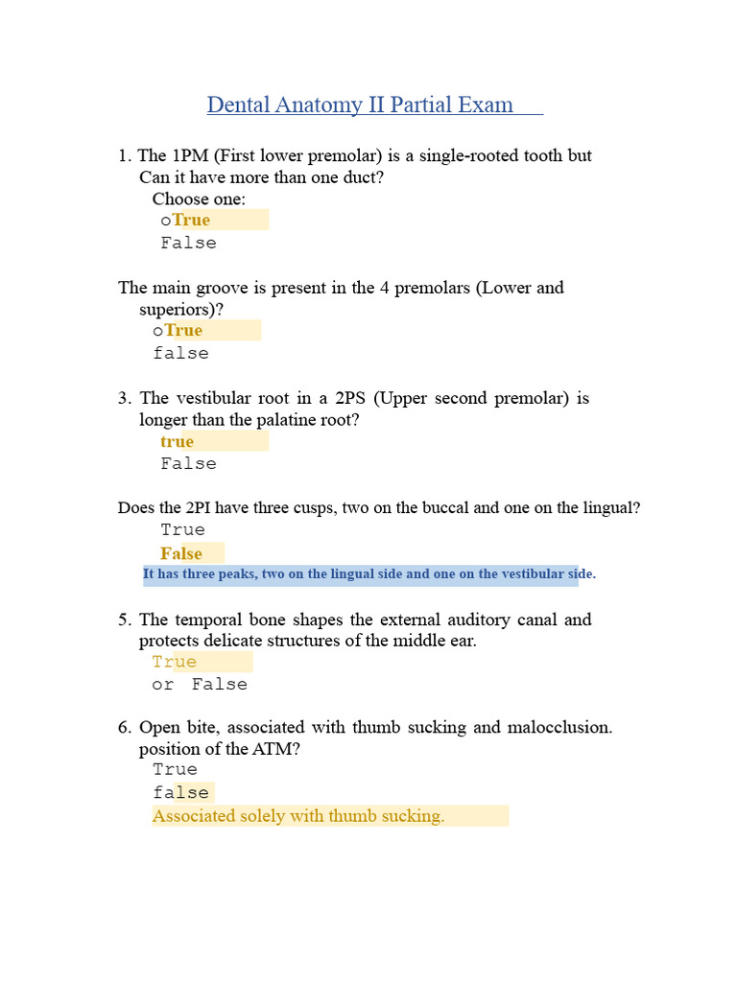This screenshot has height=982, width=737.
Task: Click the "Choose one:" prompt text
Action: [199, 199]
